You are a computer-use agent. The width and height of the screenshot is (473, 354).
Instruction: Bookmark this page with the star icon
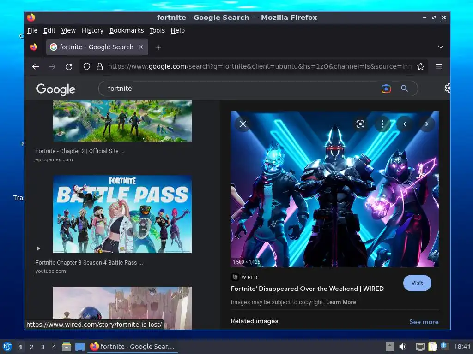pyautogui.click(x=421, y=66)
